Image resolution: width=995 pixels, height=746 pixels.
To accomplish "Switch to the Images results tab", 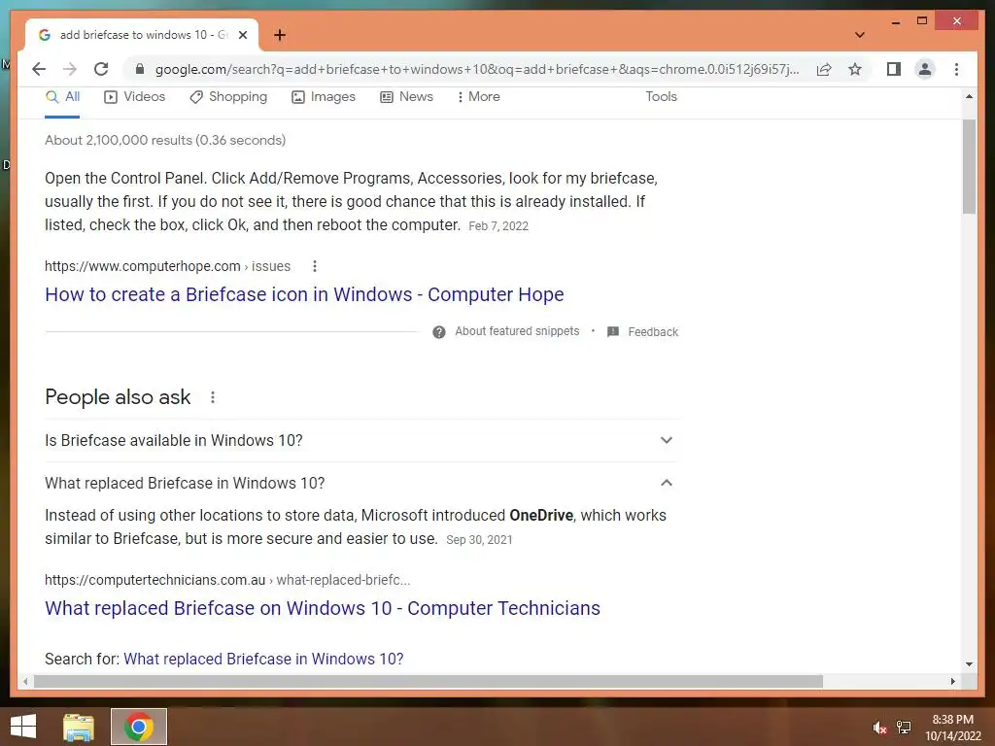I will click(x=324, y=97).
